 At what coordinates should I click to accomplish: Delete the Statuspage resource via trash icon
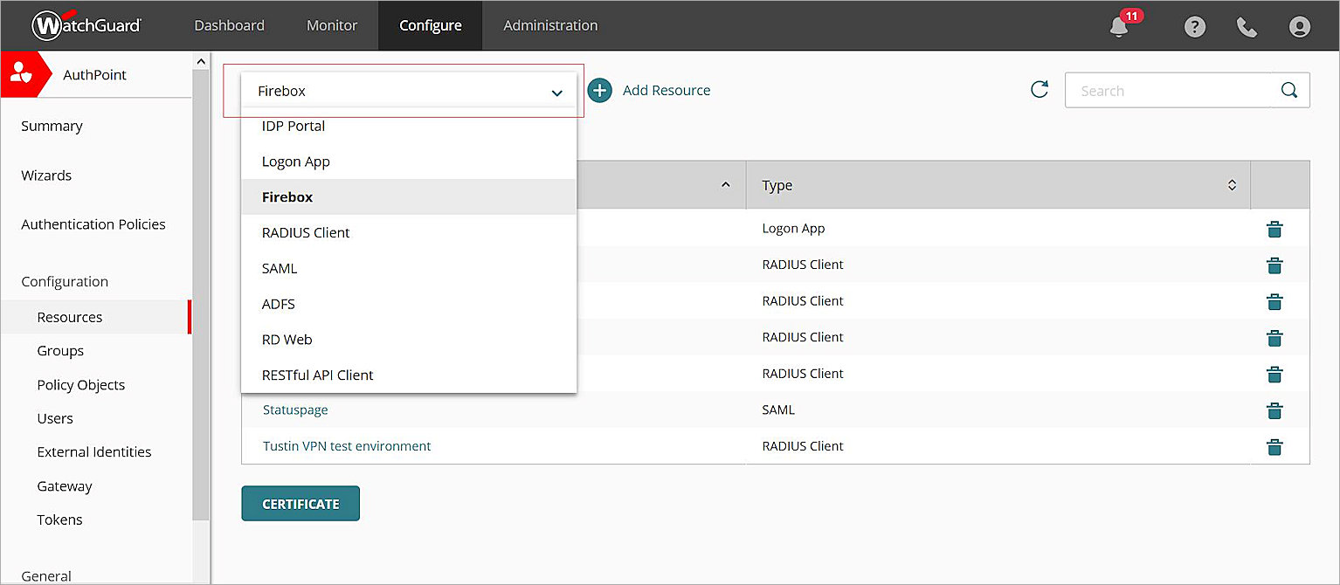(x=1274, y=410)
